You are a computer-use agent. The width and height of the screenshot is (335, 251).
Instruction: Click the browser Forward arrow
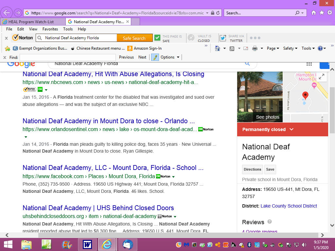pyautogui.click(x=18, y=13)
